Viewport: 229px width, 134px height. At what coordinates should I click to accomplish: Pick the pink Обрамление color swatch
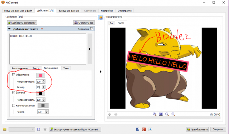tap(40, 75)
